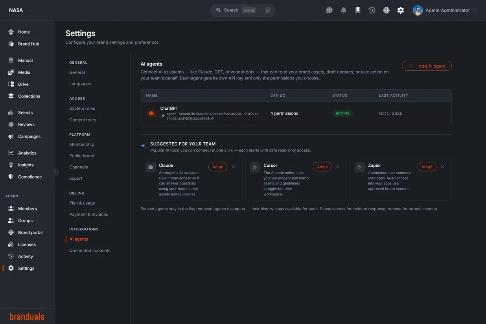
Task: Adopt the Zapier agent
Action: tap(427, 167)
